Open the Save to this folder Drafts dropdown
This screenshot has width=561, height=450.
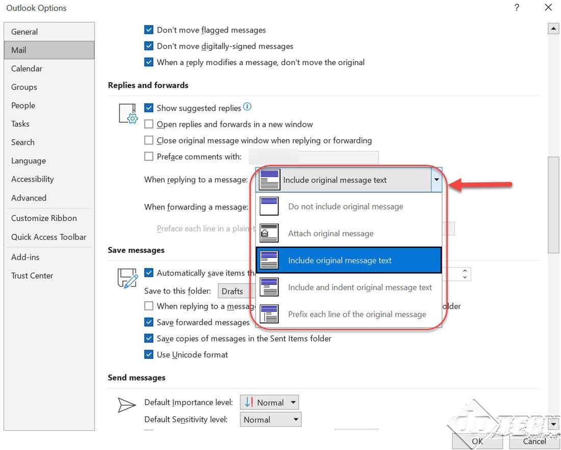point(237,291)
